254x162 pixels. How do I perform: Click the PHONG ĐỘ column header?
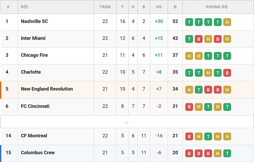tap(217, 7)
